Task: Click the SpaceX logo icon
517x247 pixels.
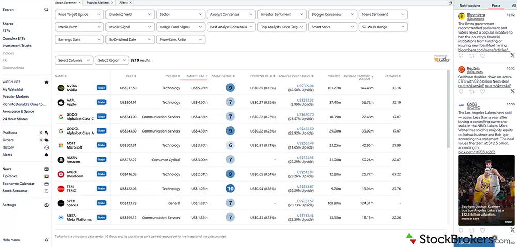Action: coord(60,203)
